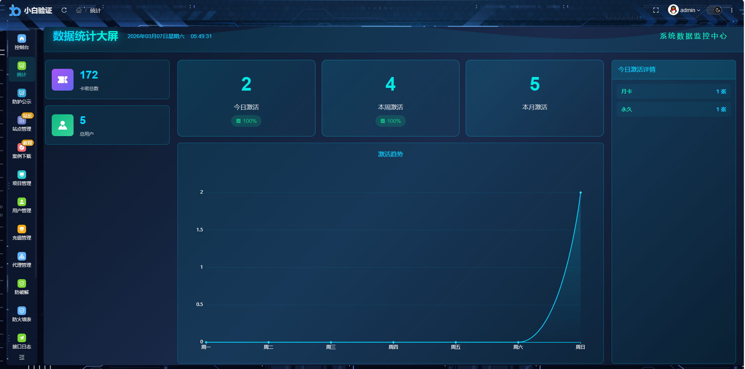Select the 统计 menu item
The width and height of the screenshot is (745, 369).
(x=22, y=69)
